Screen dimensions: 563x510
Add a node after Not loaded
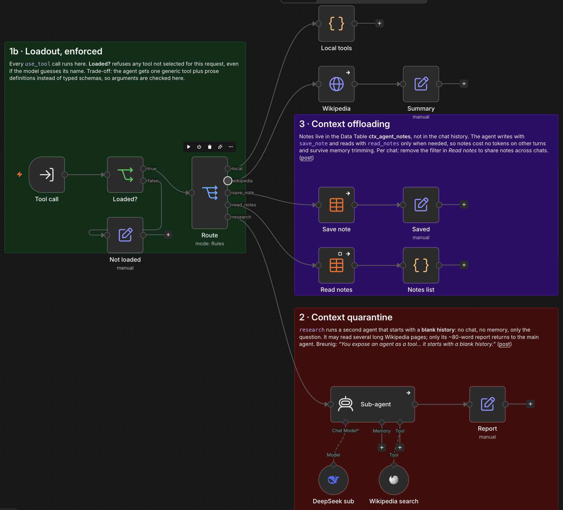click(168, 235)
